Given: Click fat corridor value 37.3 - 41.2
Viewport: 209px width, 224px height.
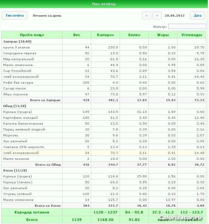Looking at the screenshot, I should tap(163, 212).
